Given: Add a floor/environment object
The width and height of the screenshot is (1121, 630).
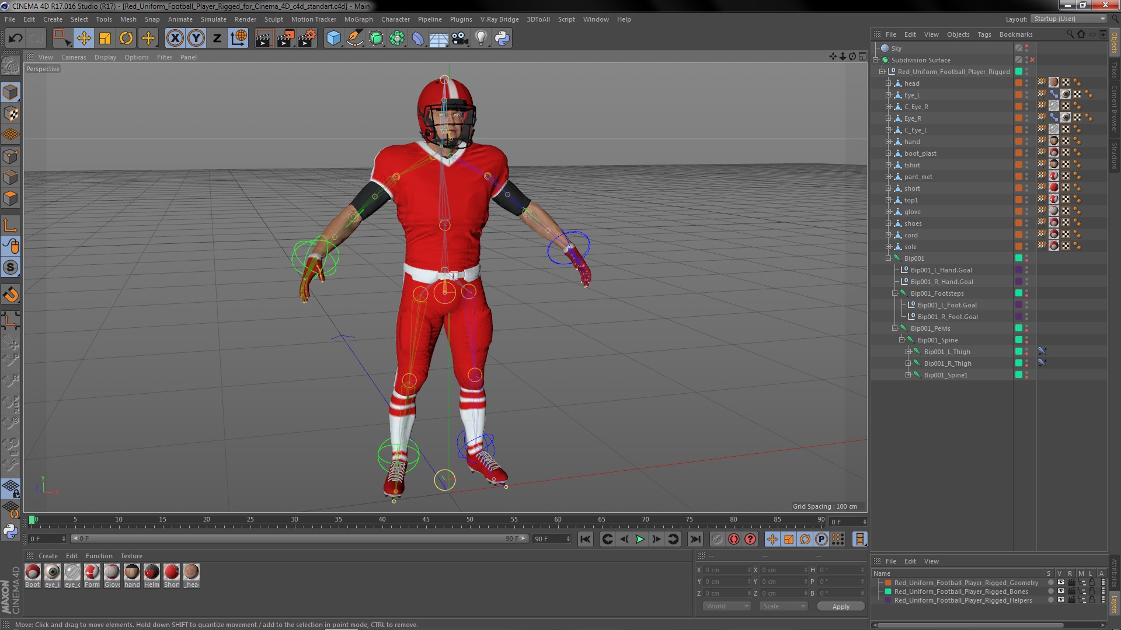Looking at the screenshot, I should click(439, 38).
